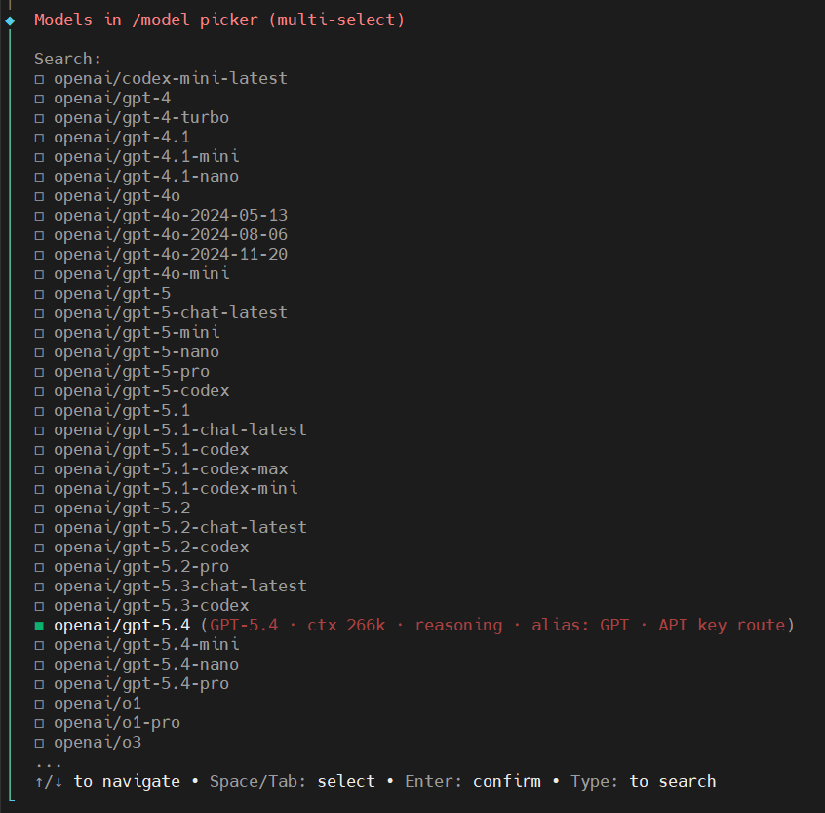Check the box for openai/codex-mini-latest
Screen dimensions: 825x813
pos(40,79)
